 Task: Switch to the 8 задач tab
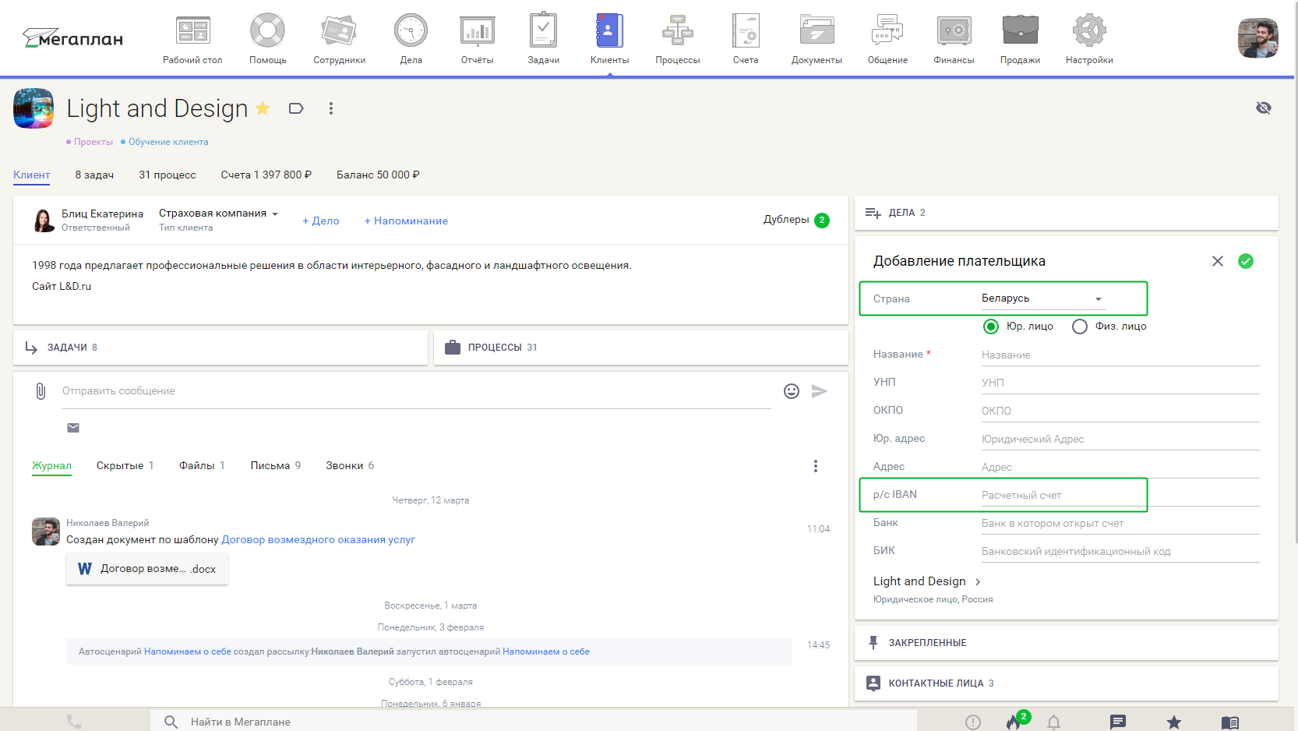94,175
